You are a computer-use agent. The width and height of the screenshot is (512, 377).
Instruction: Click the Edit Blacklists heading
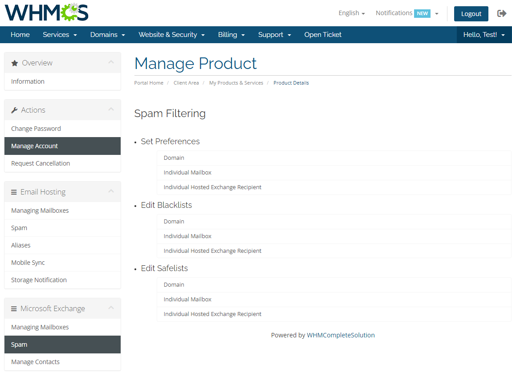[166, 205]
